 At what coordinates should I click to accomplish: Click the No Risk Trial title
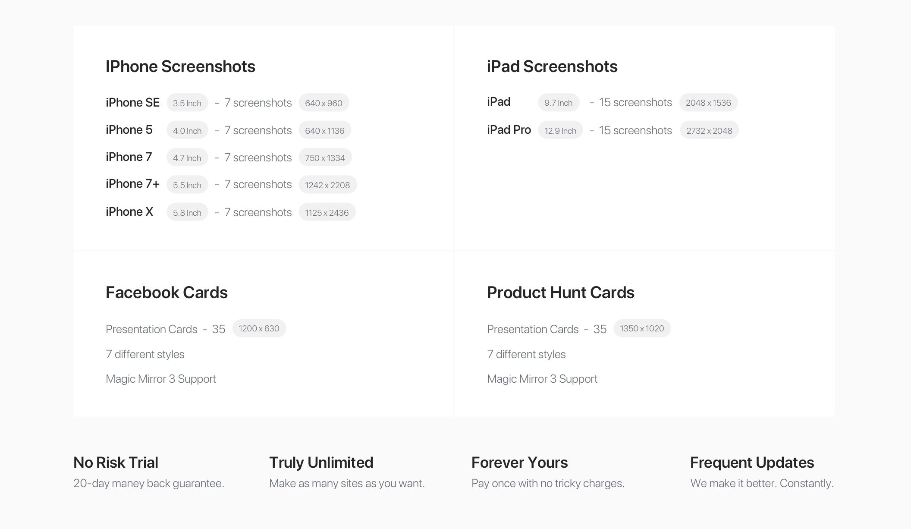pos(116,463)
